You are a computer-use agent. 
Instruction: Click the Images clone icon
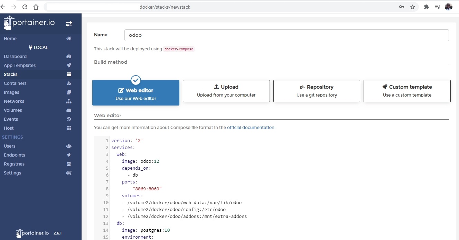point(69,92)
